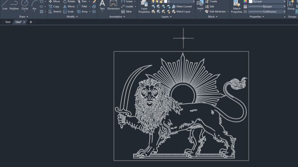Expand the Modify panel flyout
This screenshot has width=298, height=167.
click(72, 17)
